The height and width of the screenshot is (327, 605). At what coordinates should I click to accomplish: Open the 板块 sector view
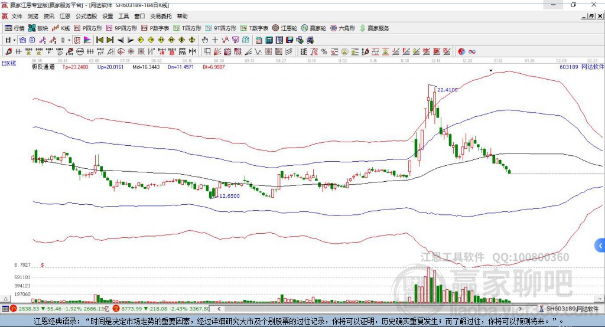(x=38, y=28)
